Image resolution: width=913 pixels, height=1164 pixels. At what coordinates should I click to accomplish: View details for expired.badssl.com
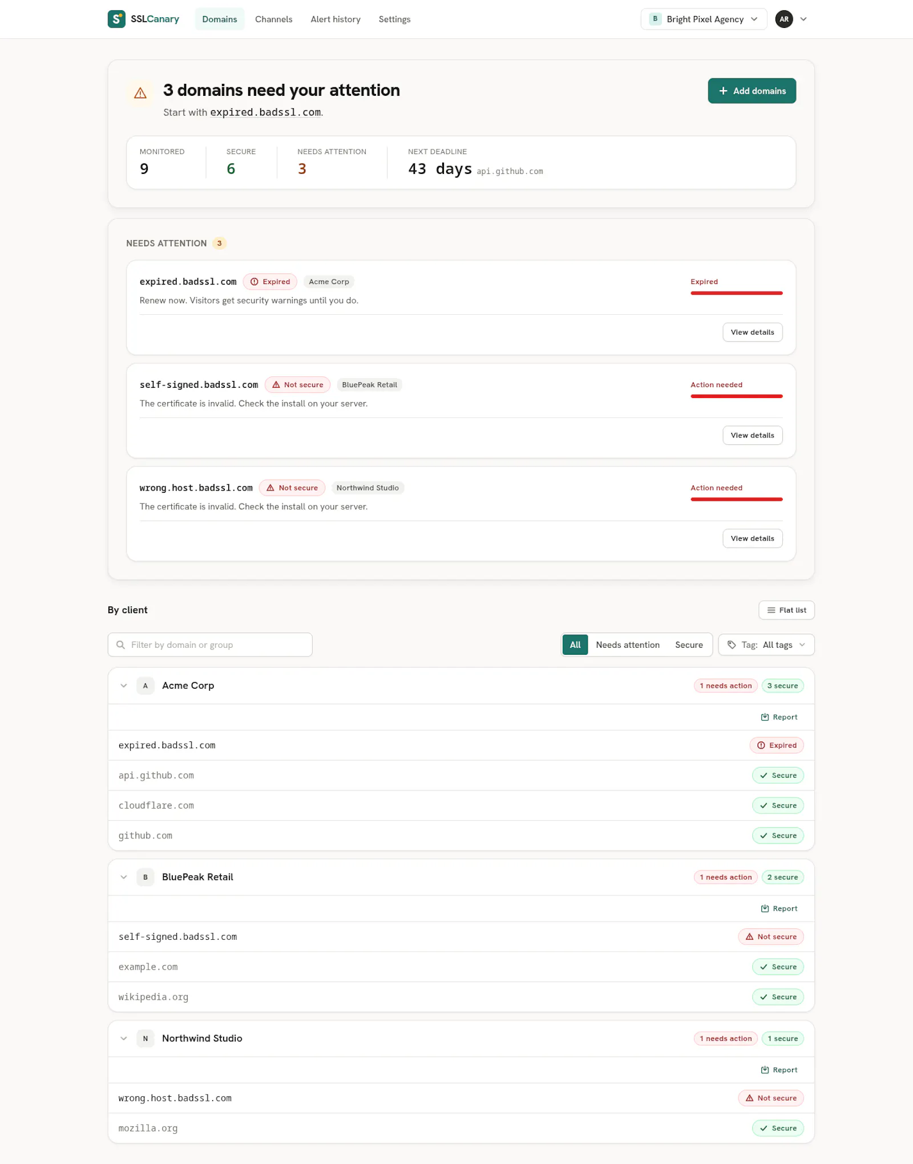click(753, 332)
